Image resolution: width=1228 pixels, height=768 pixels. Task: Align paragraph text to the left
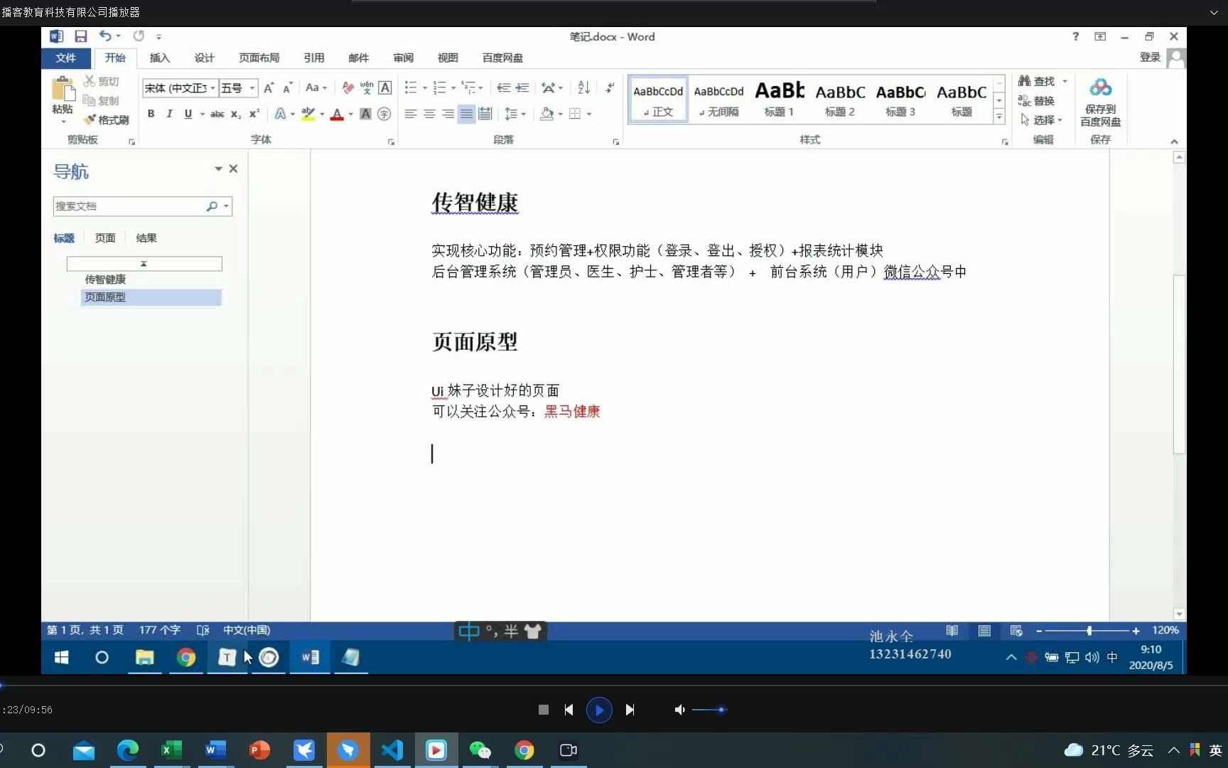(x=411, y=114)
